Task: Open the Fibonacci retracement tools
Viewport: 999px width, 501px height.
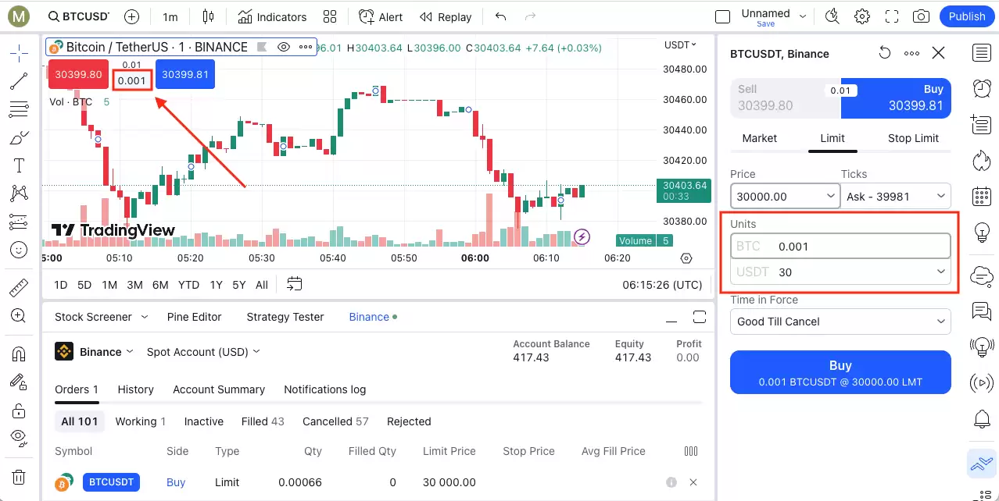Action: point(19,109)
